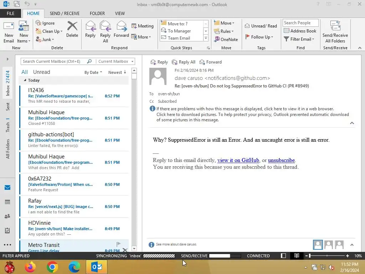Screen dimensions: 365x274
Task: Expand the folder pane
Action: tap(7, 59)
